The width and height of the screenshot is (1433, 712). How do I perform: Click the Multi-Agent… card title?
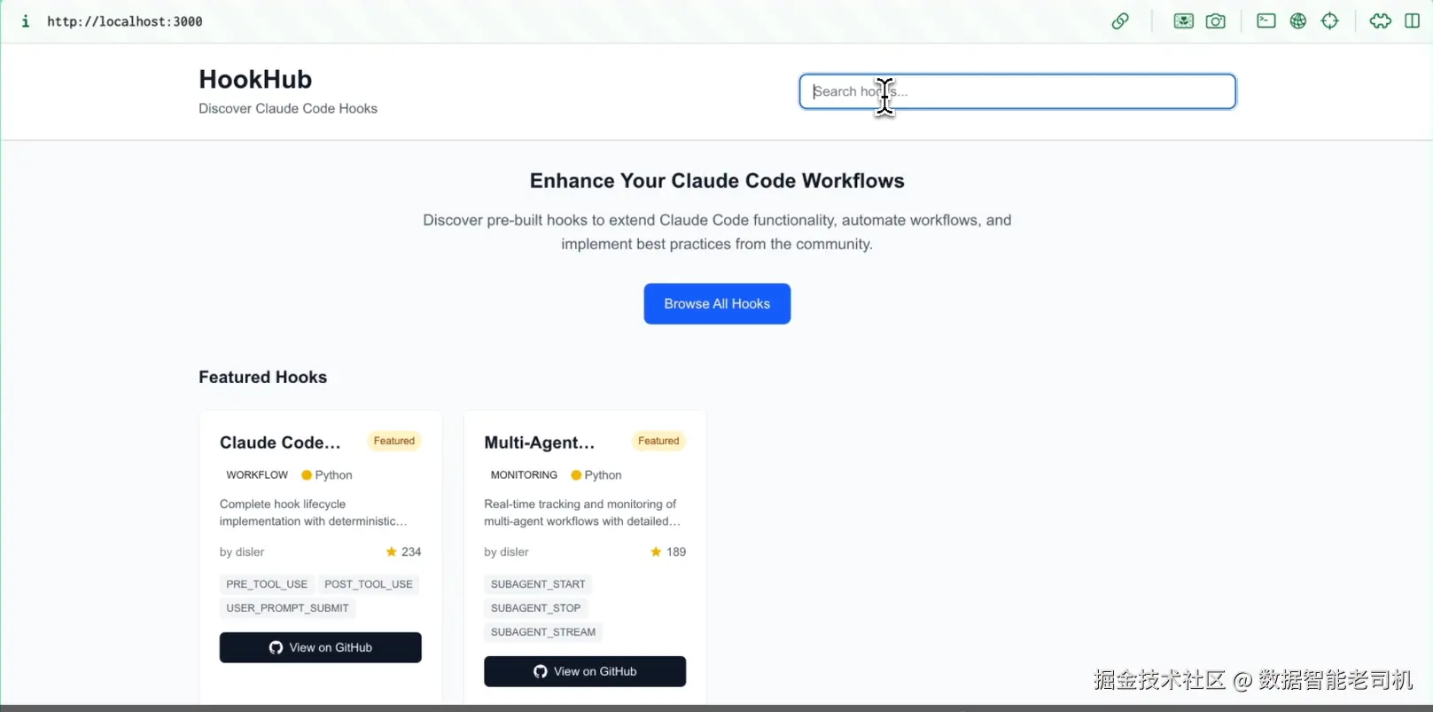[x=539, y=442]
